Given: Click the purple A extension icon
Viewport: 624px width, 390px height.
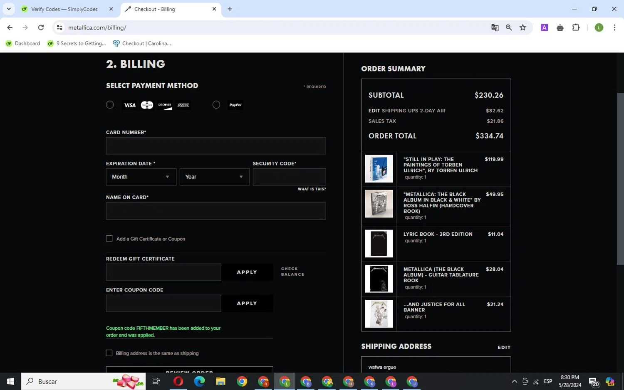Looking at the screenshot, I should 544,27.
